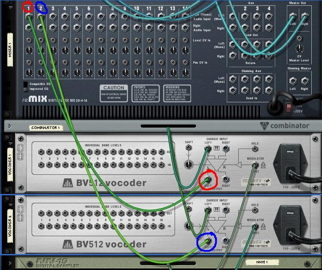Image resolution: width=322 pixels, height=270 pixels.
Task: Click Vocoder 1 "CARRIER INPUT" label
Action: click(x=217, y=139)
